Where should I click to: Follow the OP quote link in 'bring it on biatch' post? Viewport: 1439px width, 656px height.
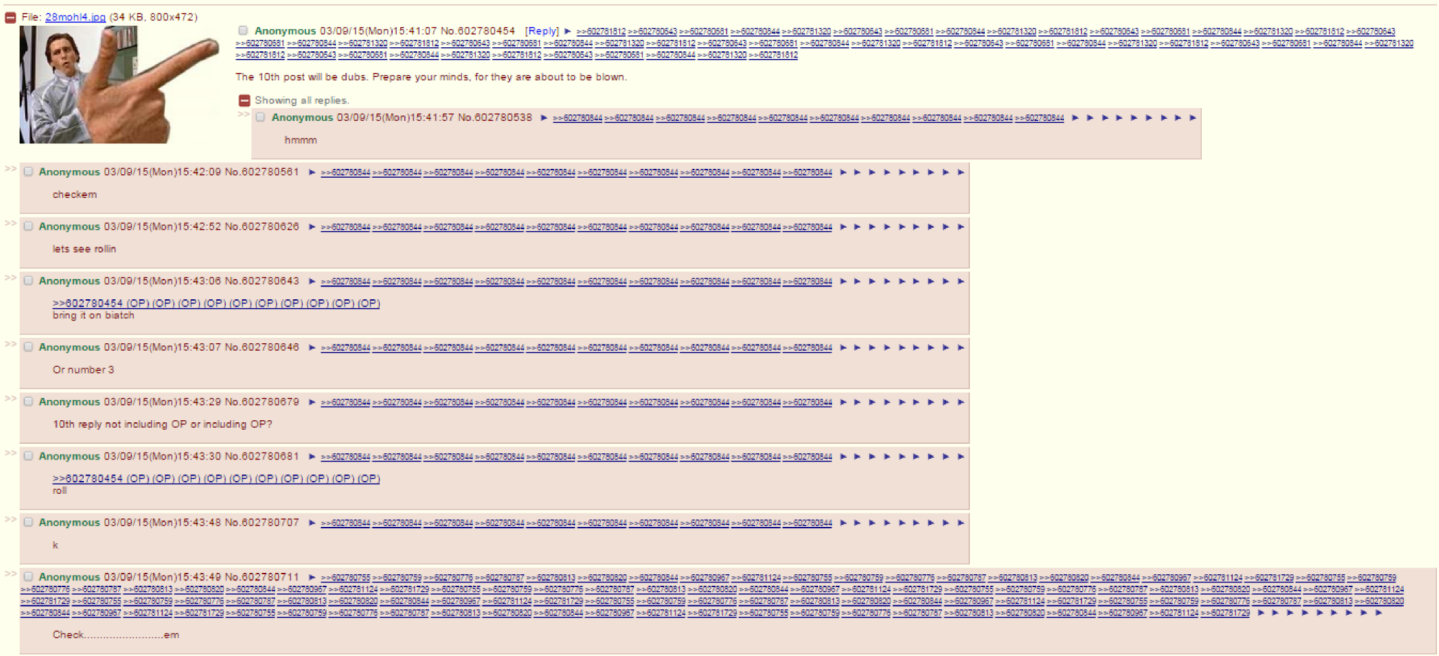tap(88, 303)
